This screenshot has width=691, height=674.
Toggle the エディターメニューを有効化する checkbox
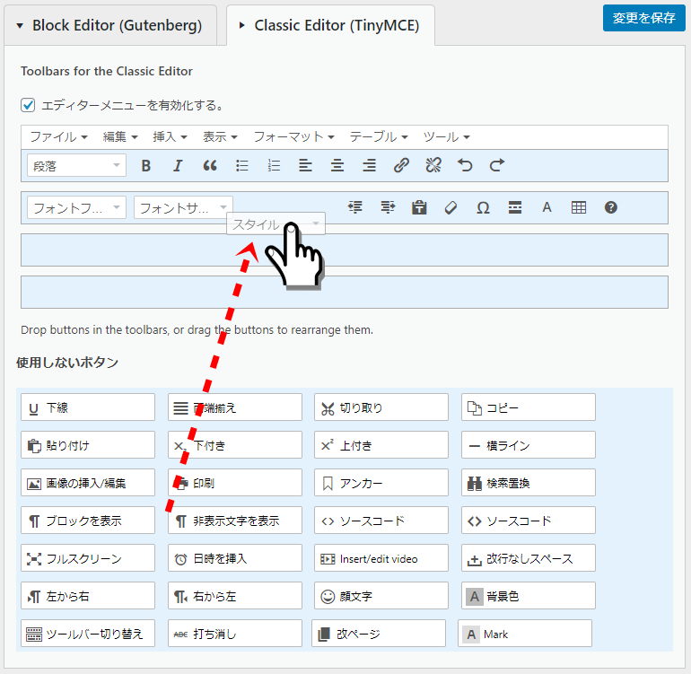[x=28, y=105]
